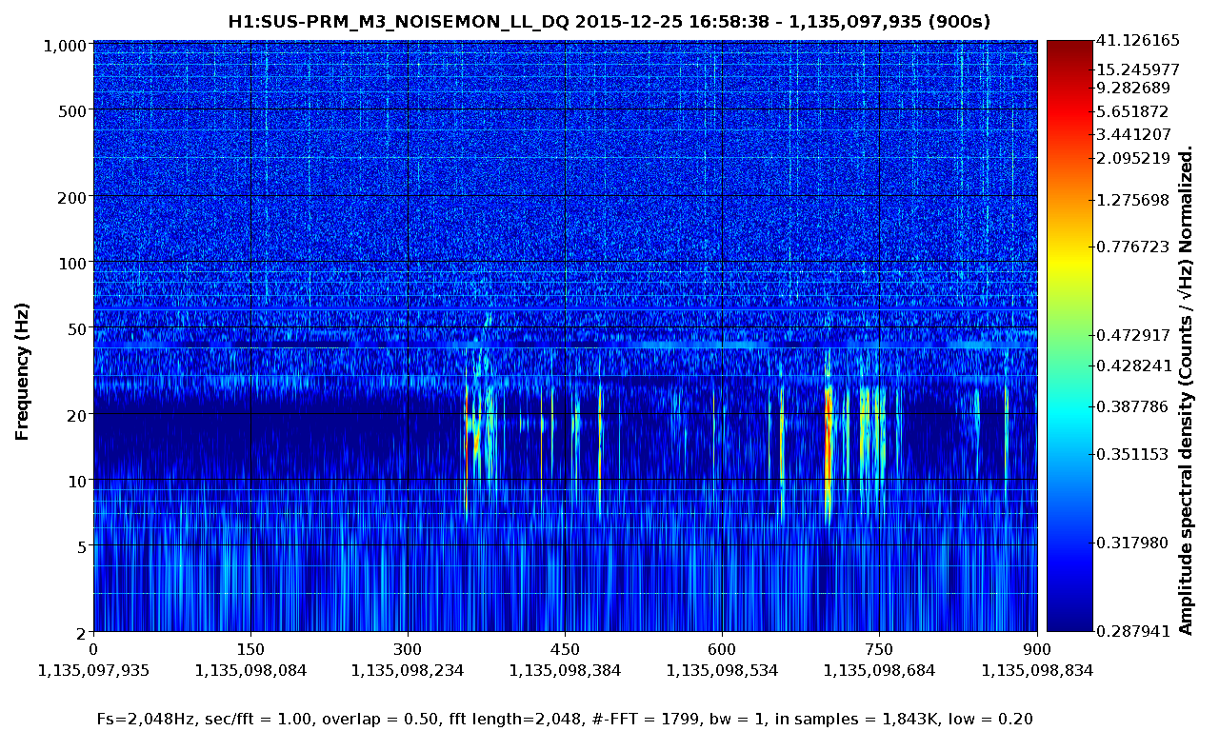Click the y-axis tick label 1,000
The height and width of the screenshot is (731, 1219).
point(67,45)
